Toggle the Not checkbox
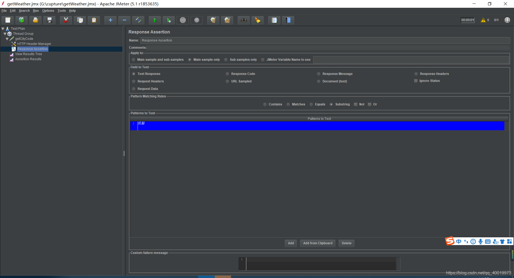This screenshot has width=514, height=278. (x=356, y=104)
